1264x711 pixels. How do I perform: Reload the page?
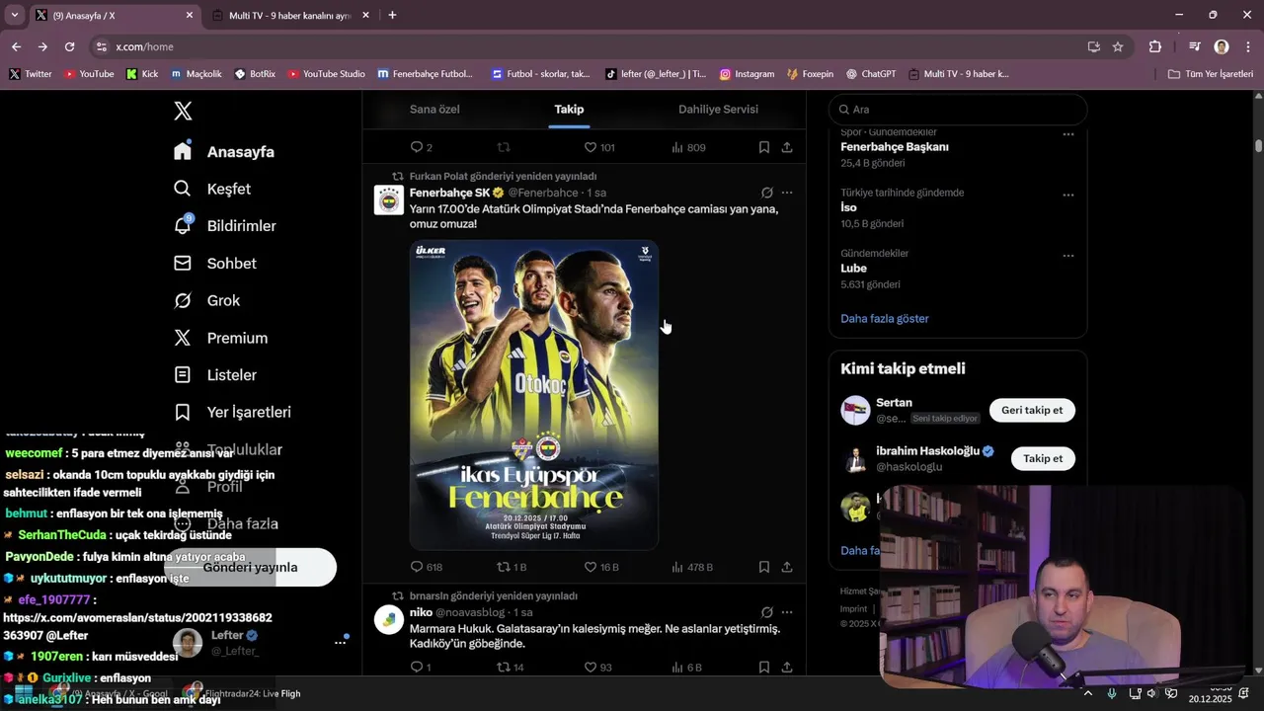click(69, 46)
